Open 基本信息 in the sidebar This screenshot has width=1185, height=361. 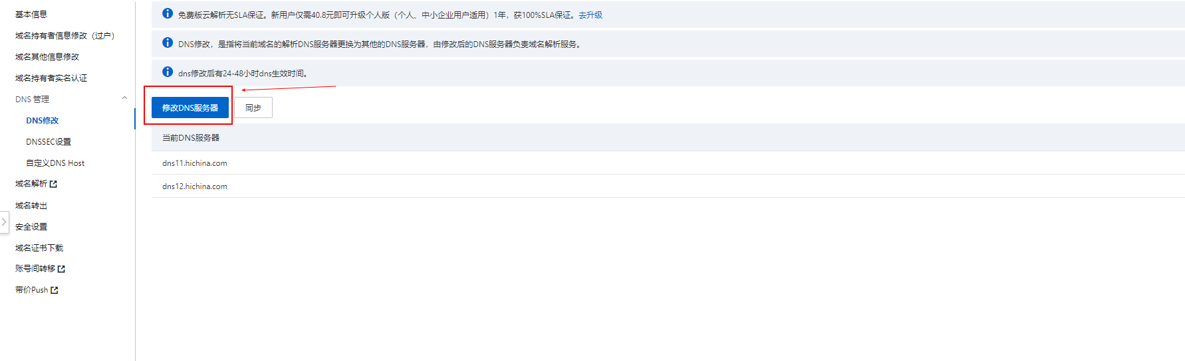[31, 14]
